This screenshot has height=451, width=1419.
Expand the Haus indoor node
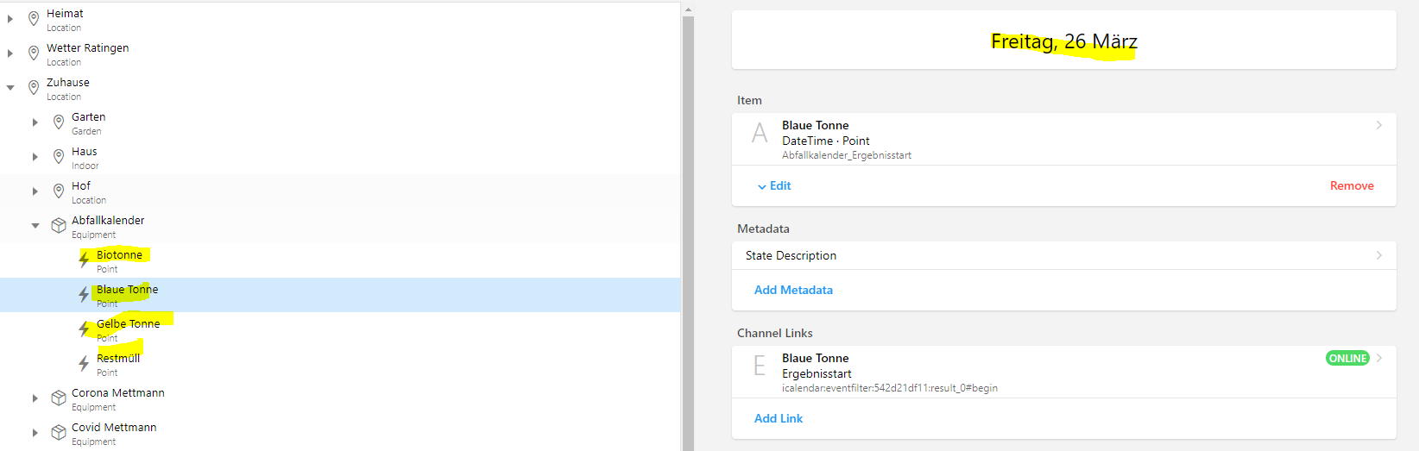[x=35, y=157]
